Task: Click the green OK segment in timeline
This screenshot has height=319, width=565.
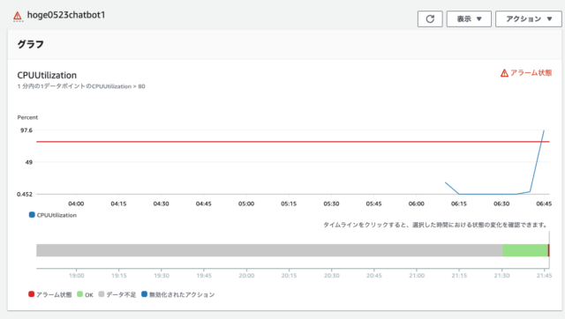Action: 525,250
